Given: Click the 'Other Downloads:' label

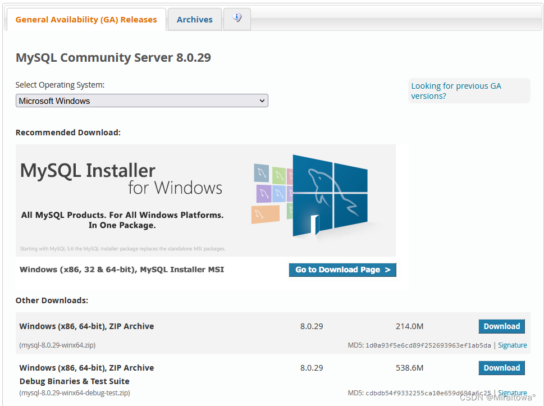Looking at the screenshot, I should (52, 300).
